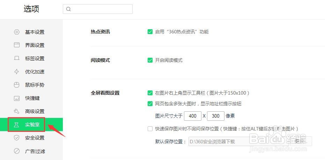Click the 快捷键 keyboard icon
This screenshot has width=325, height=160.
coord(17,98)
